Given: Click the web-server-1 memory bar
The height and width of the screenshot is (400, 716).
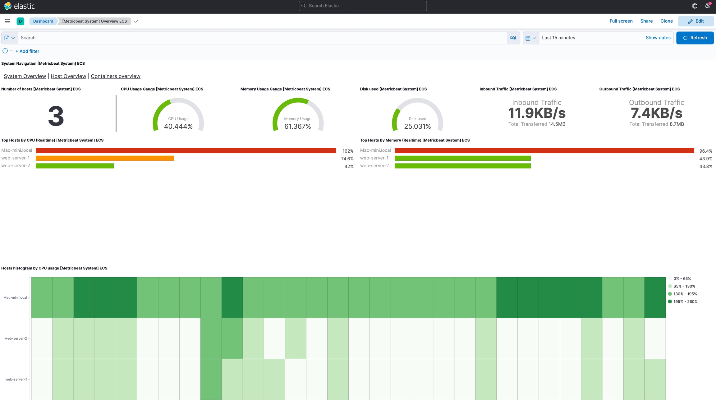Looking at the screenshot, I should pyautogui.click(x=463, y=158).
